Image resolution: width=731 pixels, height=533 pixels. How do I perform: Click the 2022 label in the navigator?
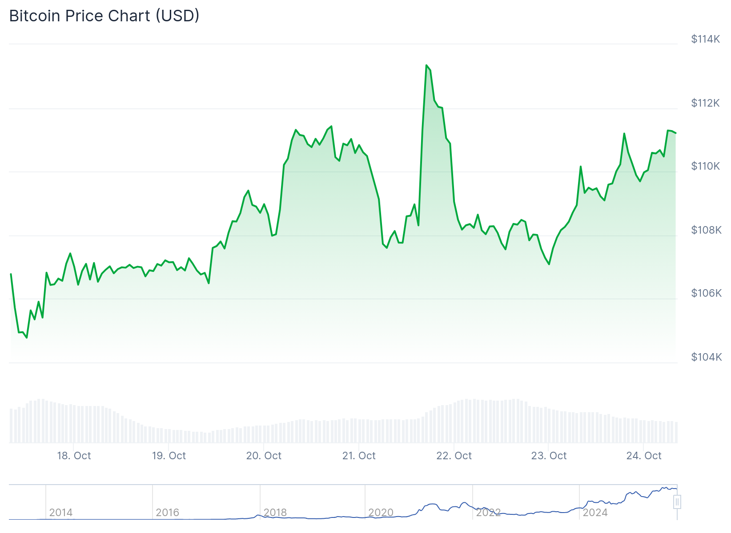pos(488,513)
